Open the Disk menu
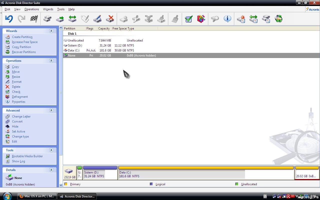Viewport: 320px width, 200px height. [x=7, y=9]
